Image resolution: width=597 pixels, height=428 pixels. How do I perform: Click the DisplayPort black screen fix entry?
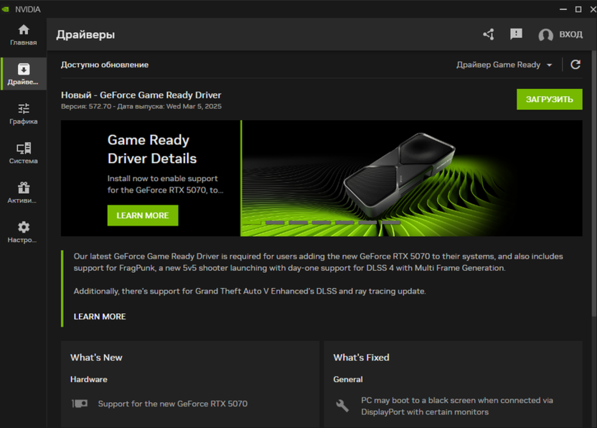click(x=456, y=406)
